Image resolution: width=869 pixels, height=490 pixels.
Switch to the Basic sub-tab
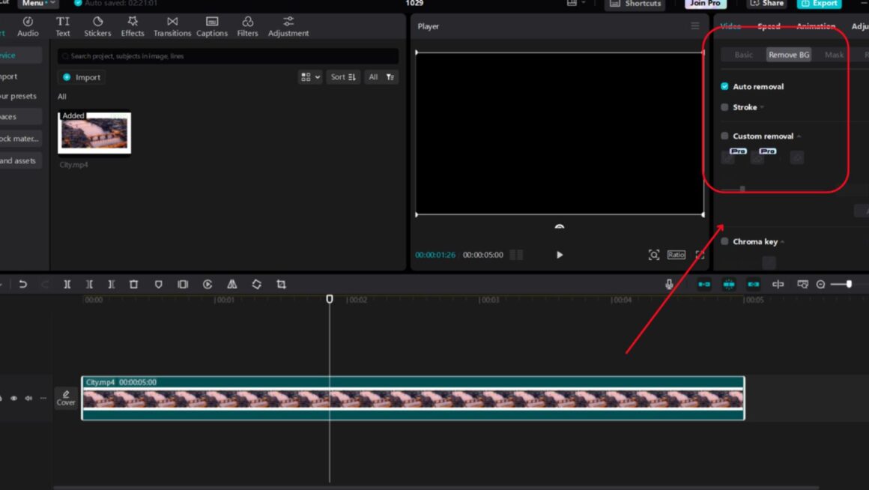coord(743,55)
